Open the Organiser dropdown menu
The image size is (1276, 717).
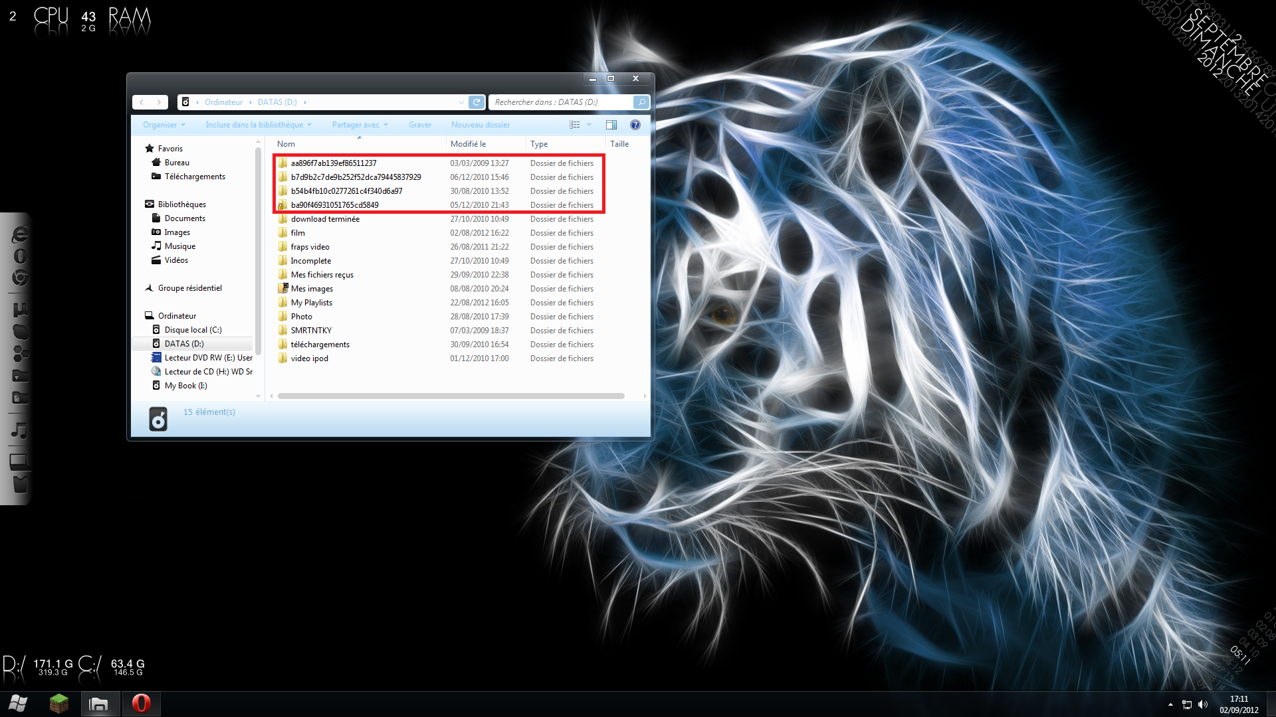163,125
